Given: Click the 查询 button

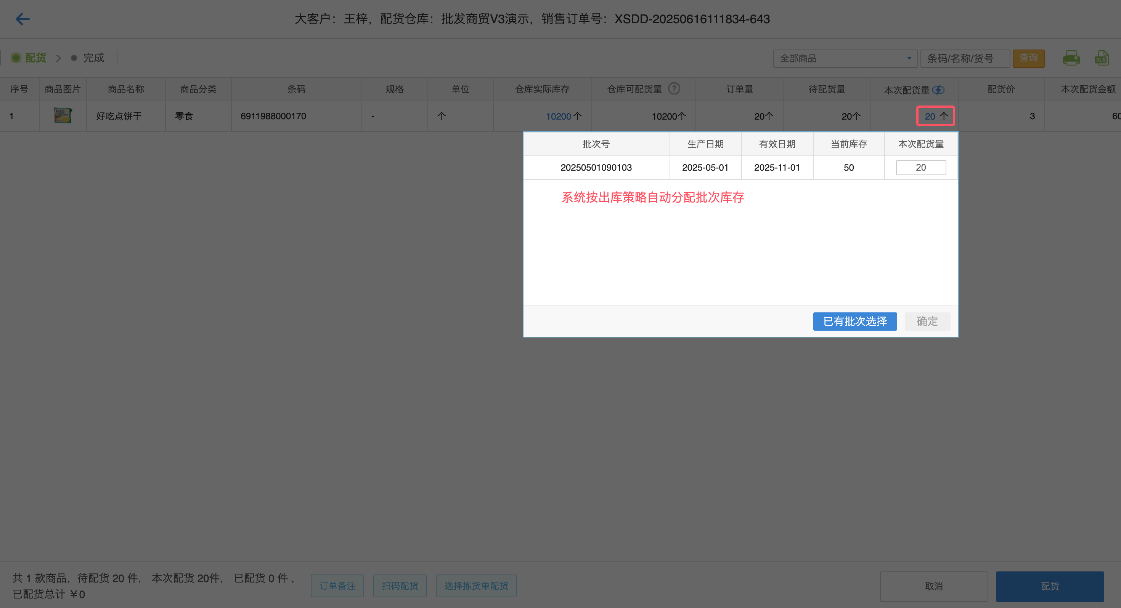Looking at the screenshot, I should pos(1028,58).
